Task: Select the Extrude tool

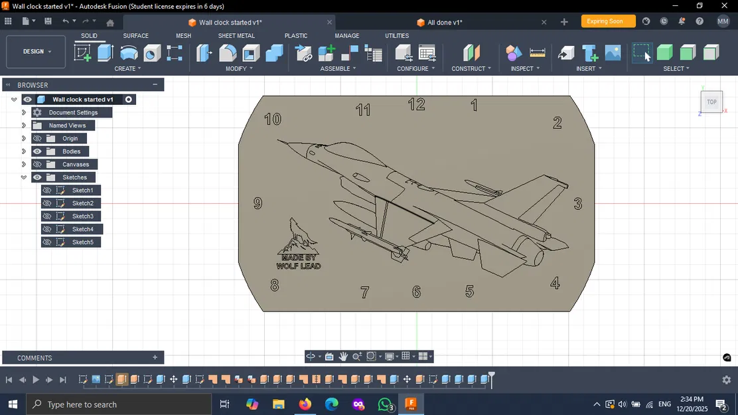Action: 106,53
